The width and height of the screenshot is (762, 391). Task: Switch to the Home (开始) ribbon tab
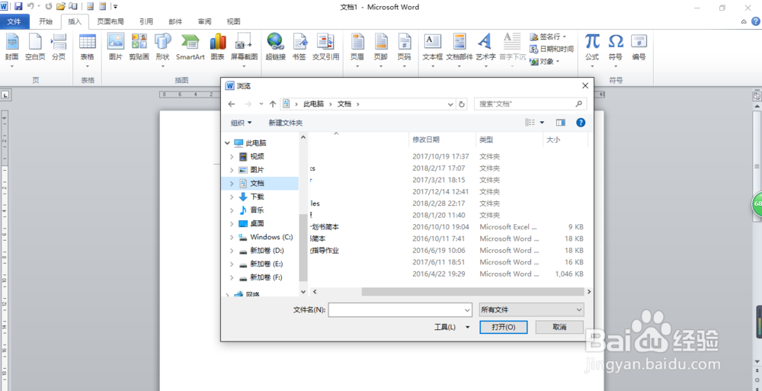[x=46, y=21]
